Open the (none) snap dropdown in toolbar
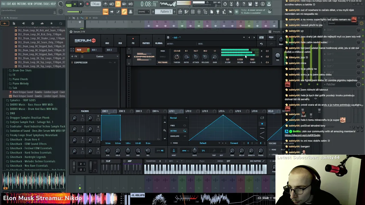Viewport: 365px width, 205px height. click(142, 12)
